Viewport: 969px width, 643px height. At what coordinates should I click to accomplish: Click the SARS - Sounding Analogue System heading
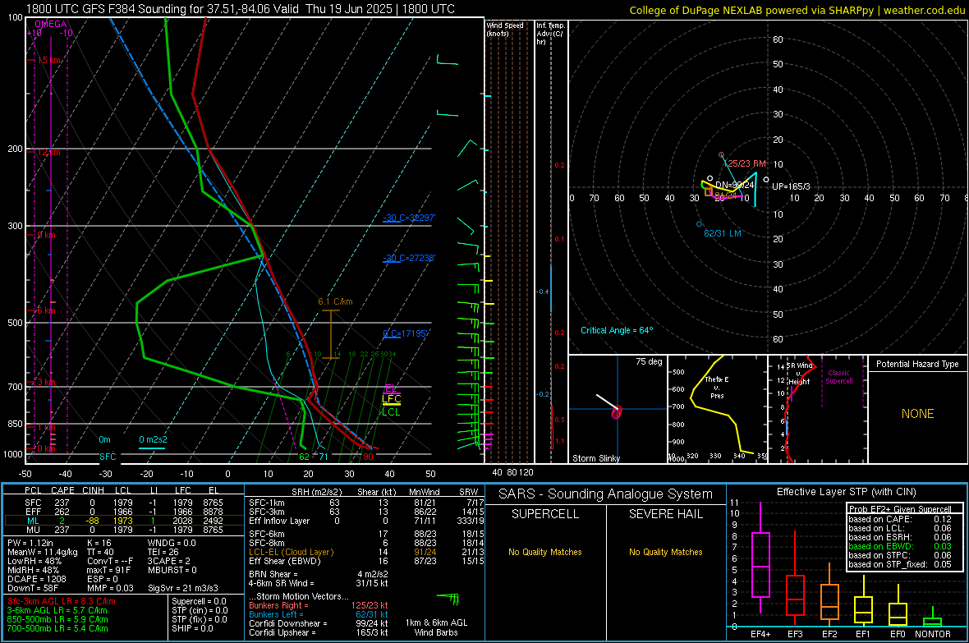pyautogui.click(x=605, y=494)
